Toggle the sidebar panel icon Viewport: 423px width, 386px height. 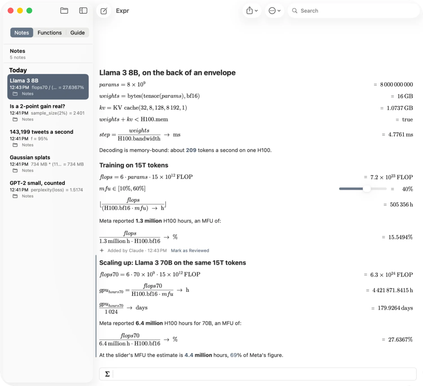(x=83, y=11)
